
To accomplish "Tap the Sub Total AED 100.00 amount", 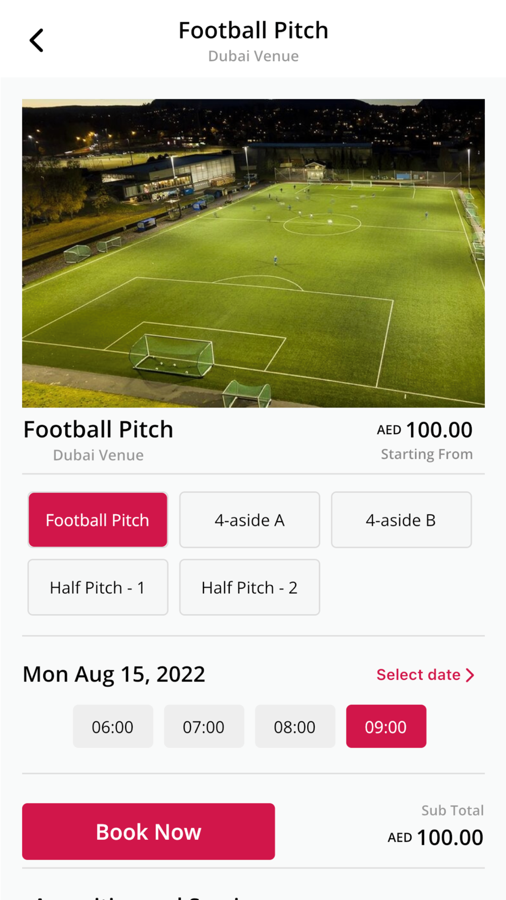I will pyautogui.click(x=436, y=837).
